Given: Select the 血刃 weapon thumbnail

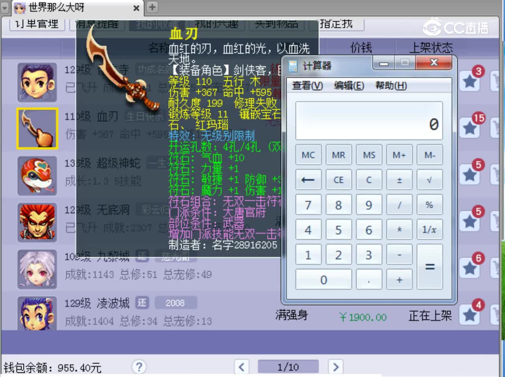Looking at the screenshot, I should tap(37, 128).
